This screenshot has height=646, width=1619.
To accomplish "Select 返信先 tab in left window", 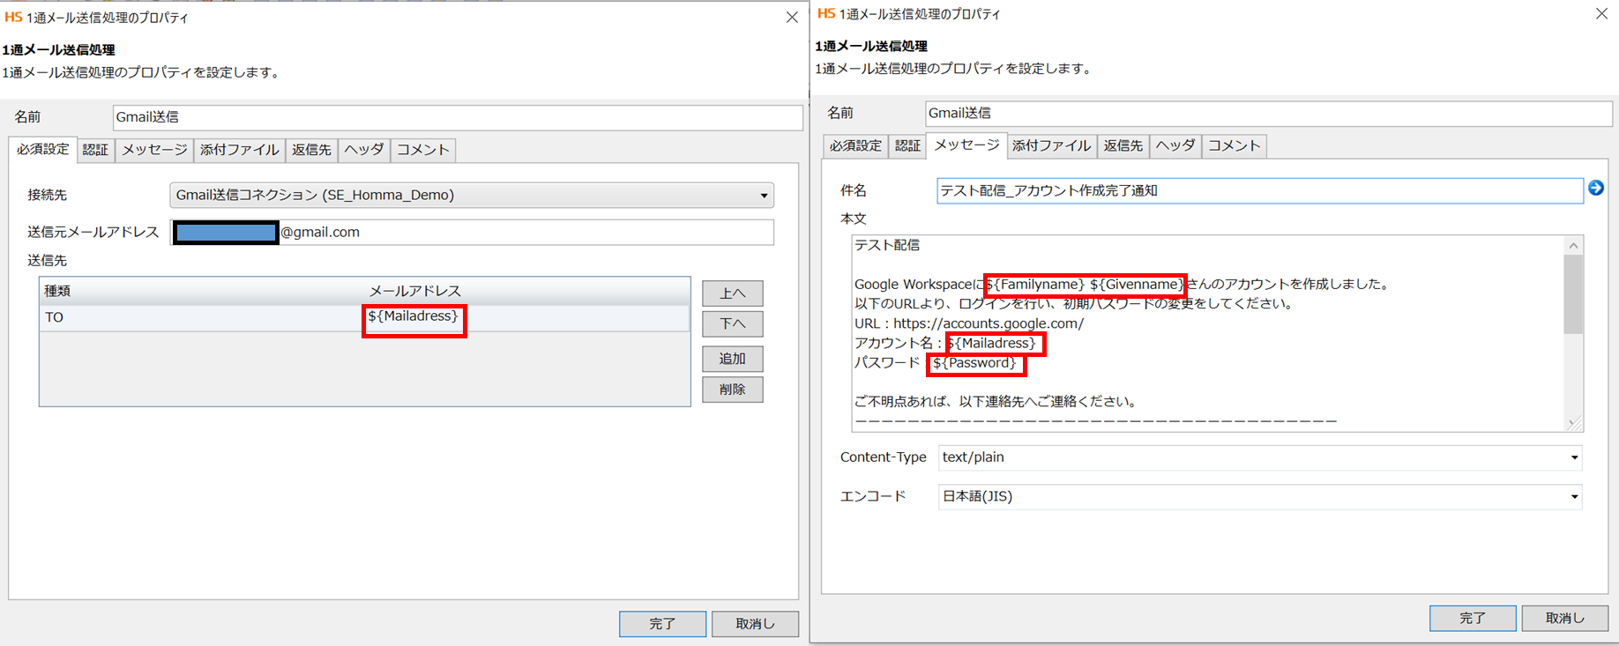I will [x=311, y=150].
